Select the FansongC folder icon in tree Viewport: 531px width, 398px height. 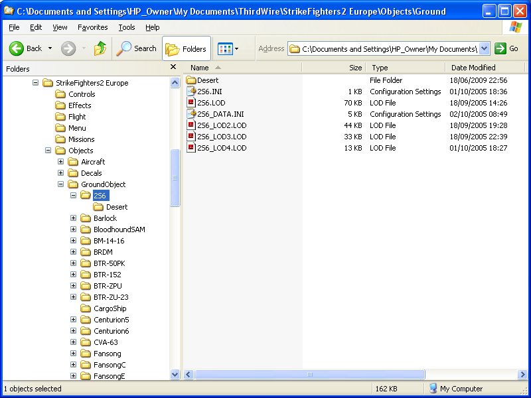pyautogui.click(x=86, y=365)
